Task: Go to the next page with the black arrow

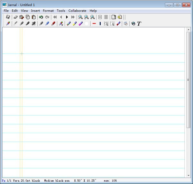Action: point(67,17)
